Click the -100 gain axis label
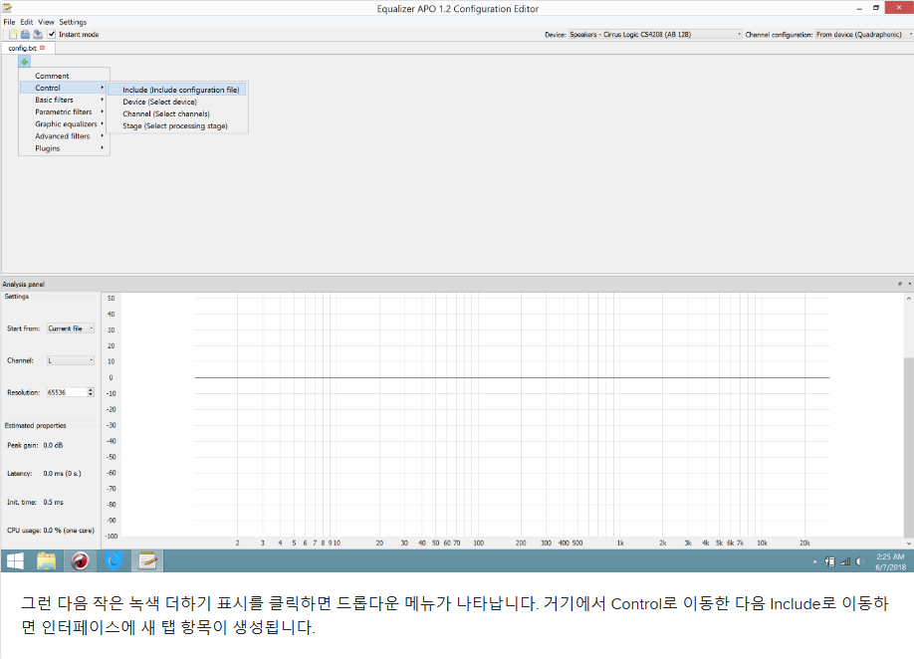 pos(111,536)
